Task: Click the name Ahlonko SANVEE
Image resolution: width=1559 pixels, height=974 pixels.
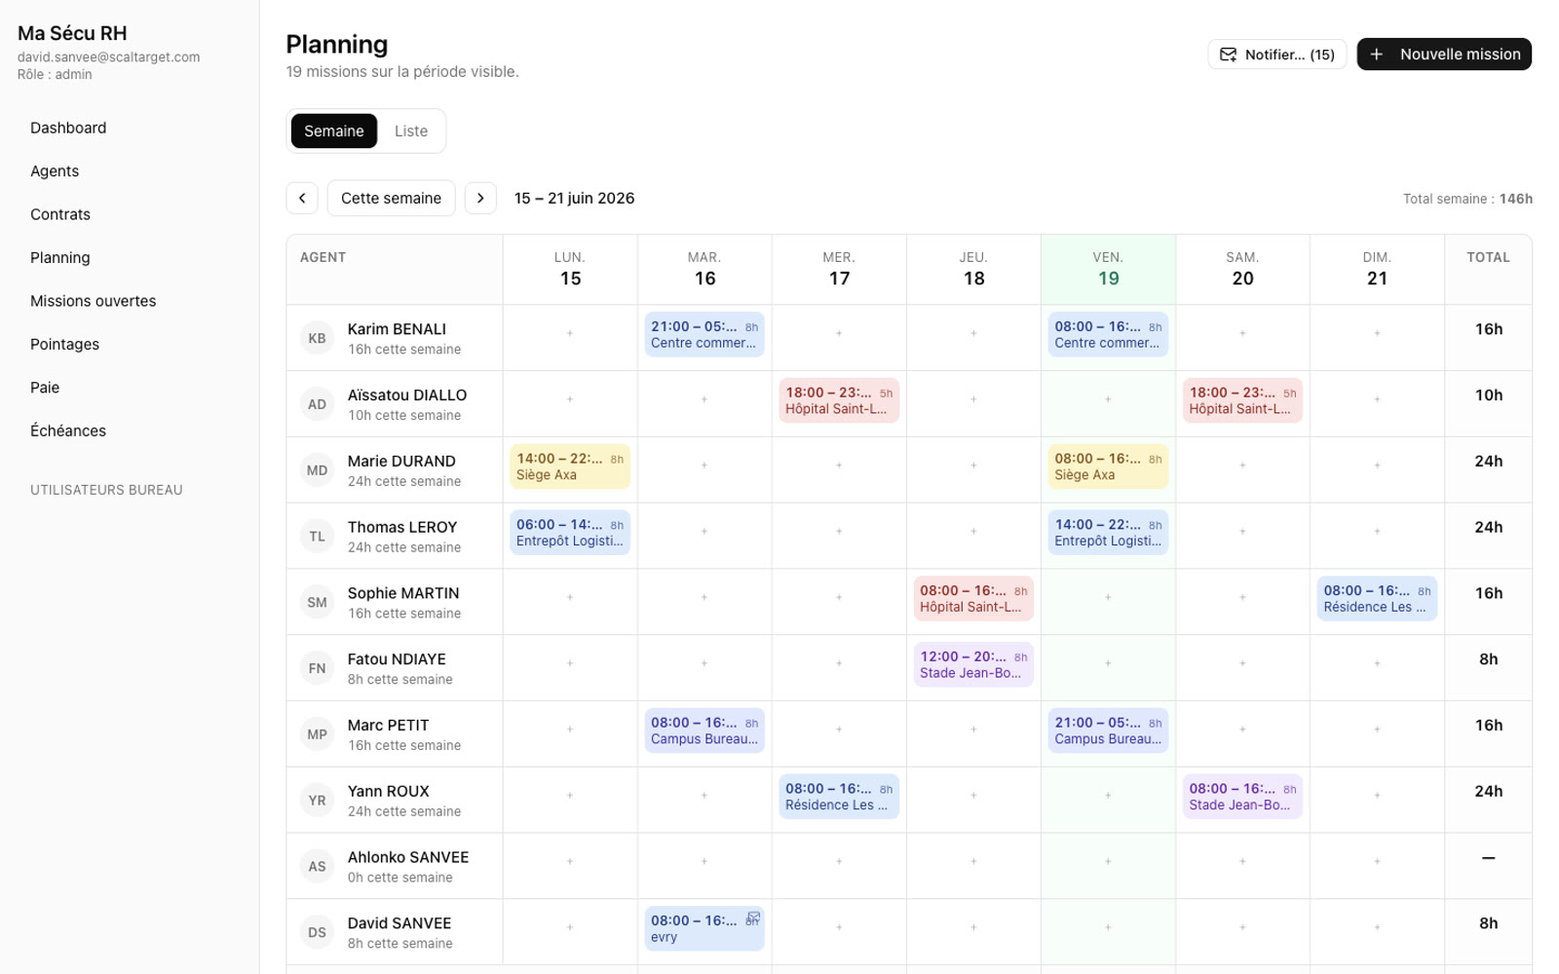Action: 408,857
